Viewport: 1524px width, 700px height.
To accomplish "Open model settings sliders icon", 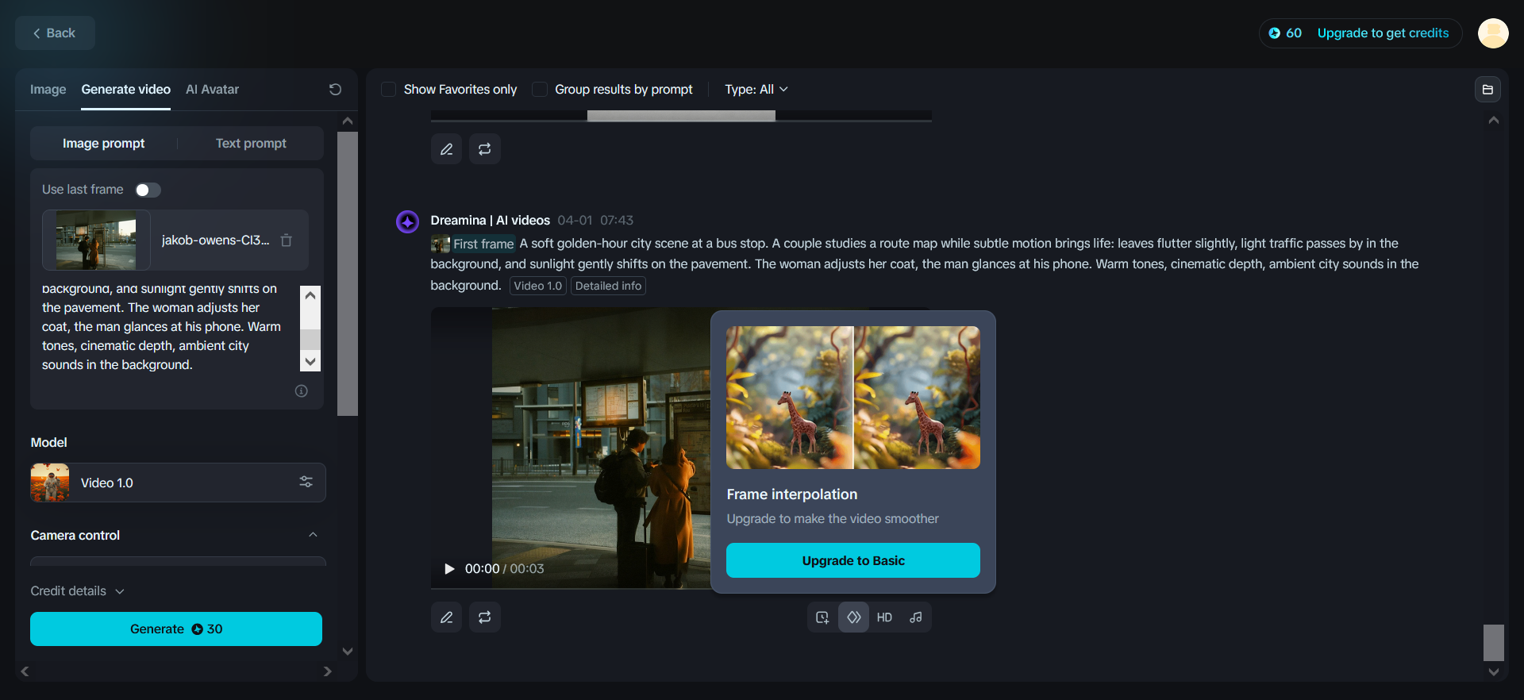I will click(306, 483).
